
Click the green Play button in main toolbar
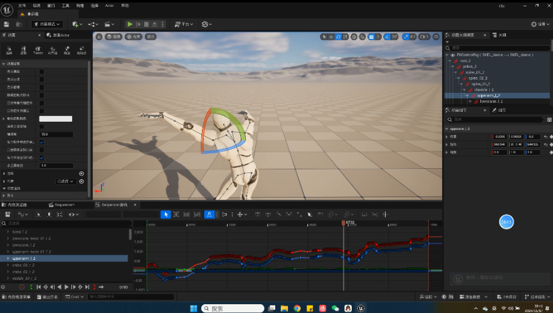(x=130, y=24)
